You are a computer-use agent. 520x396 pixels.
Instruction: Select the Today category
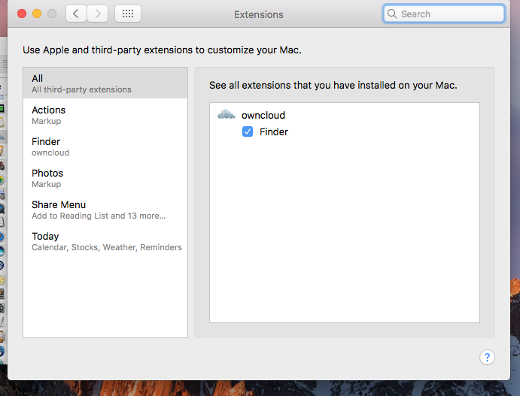[105, 241]
